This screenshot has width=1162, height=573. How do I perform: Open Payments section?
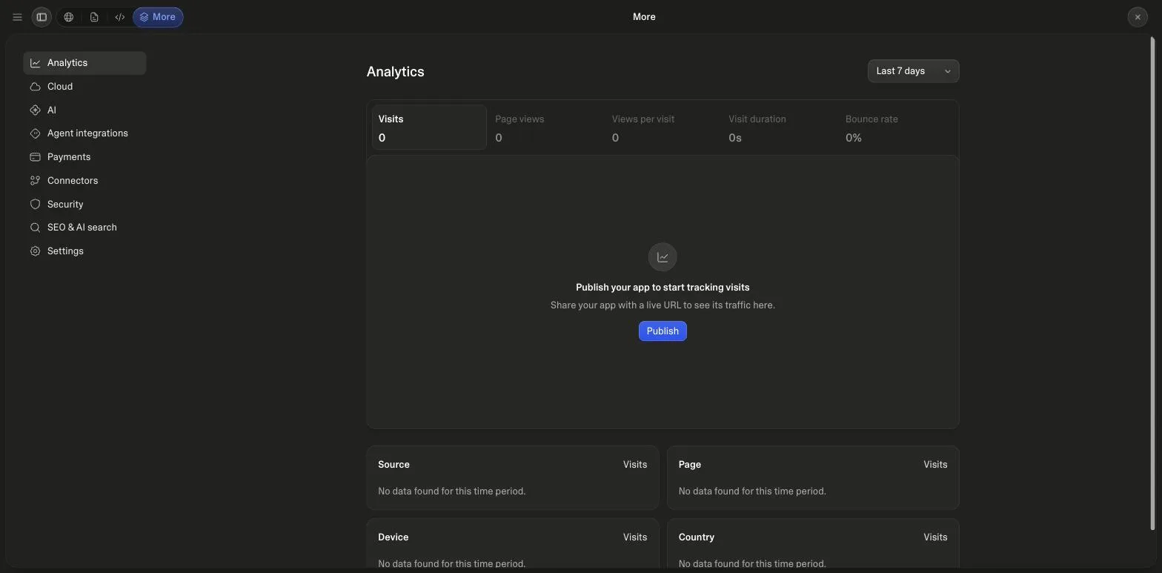[x=84, y=157]
